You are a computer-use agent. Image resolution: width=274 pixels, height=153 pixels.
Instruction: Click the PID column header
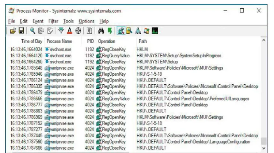90,41
